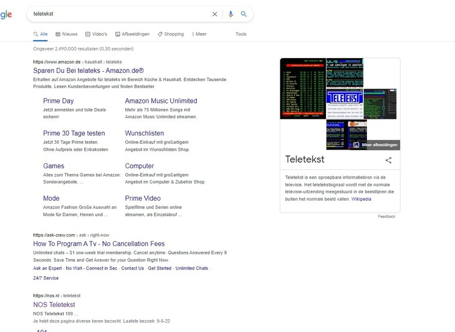The height and width of the screenshot is (332, 455).
Task: Clear the search box with the X icon
Action: 215,14
